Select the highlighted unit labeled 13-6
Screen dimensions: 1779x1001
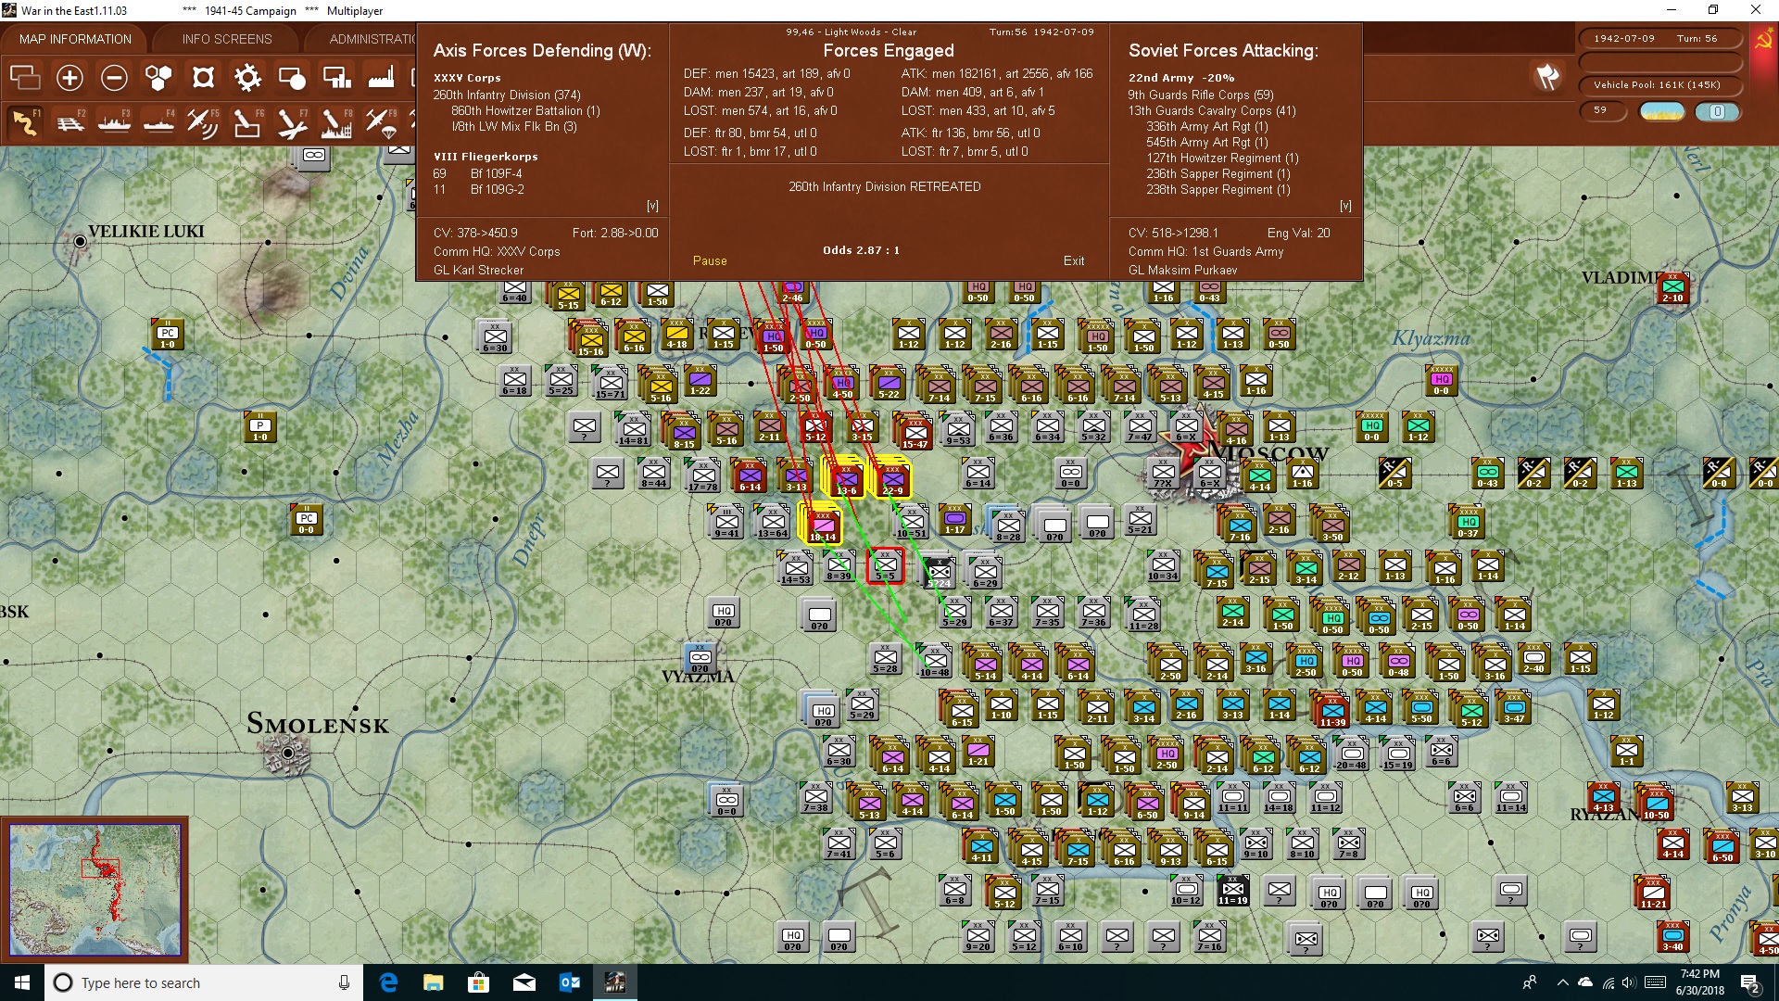[845, 479]
